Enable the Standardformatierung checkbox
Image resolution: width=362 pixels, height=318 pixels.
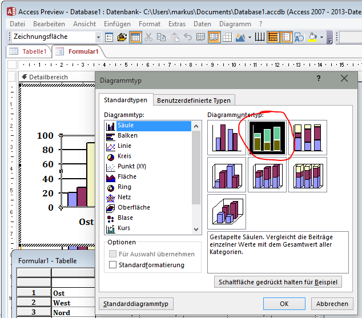pyautogui.click(x=112, y=265)
